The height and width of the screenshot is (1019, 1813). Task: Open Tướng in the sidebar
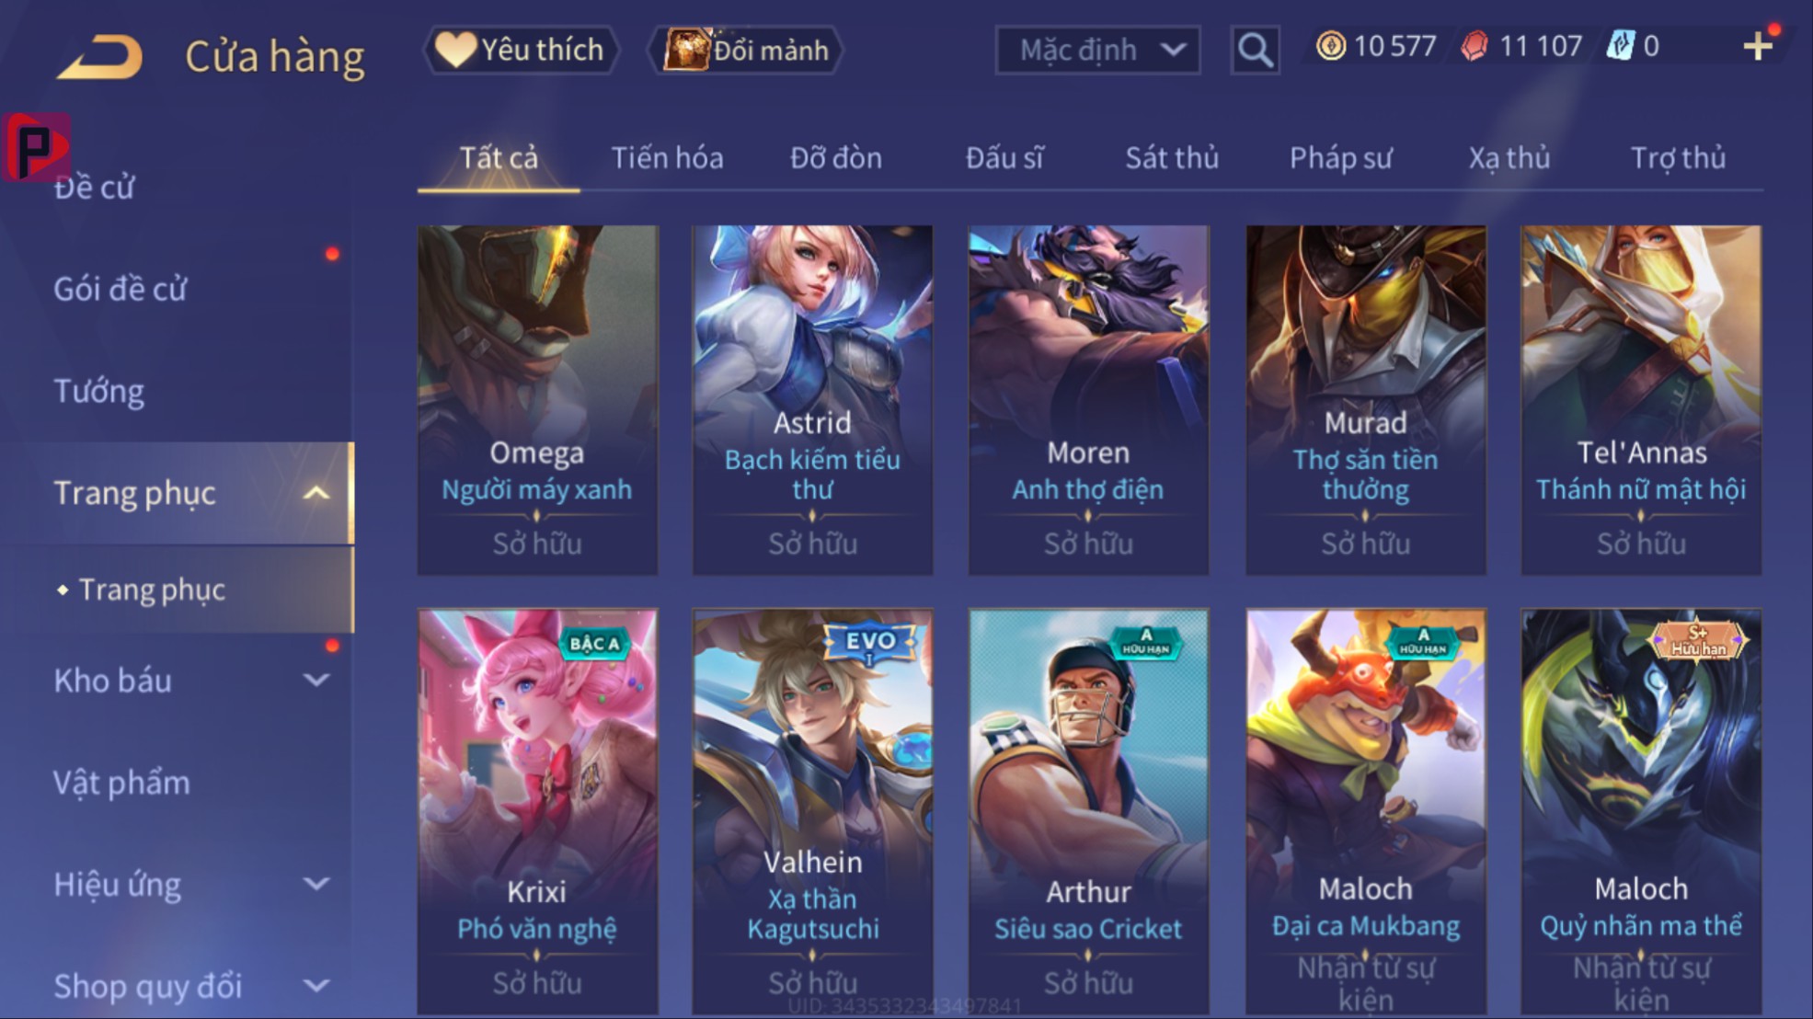[99, 391]
